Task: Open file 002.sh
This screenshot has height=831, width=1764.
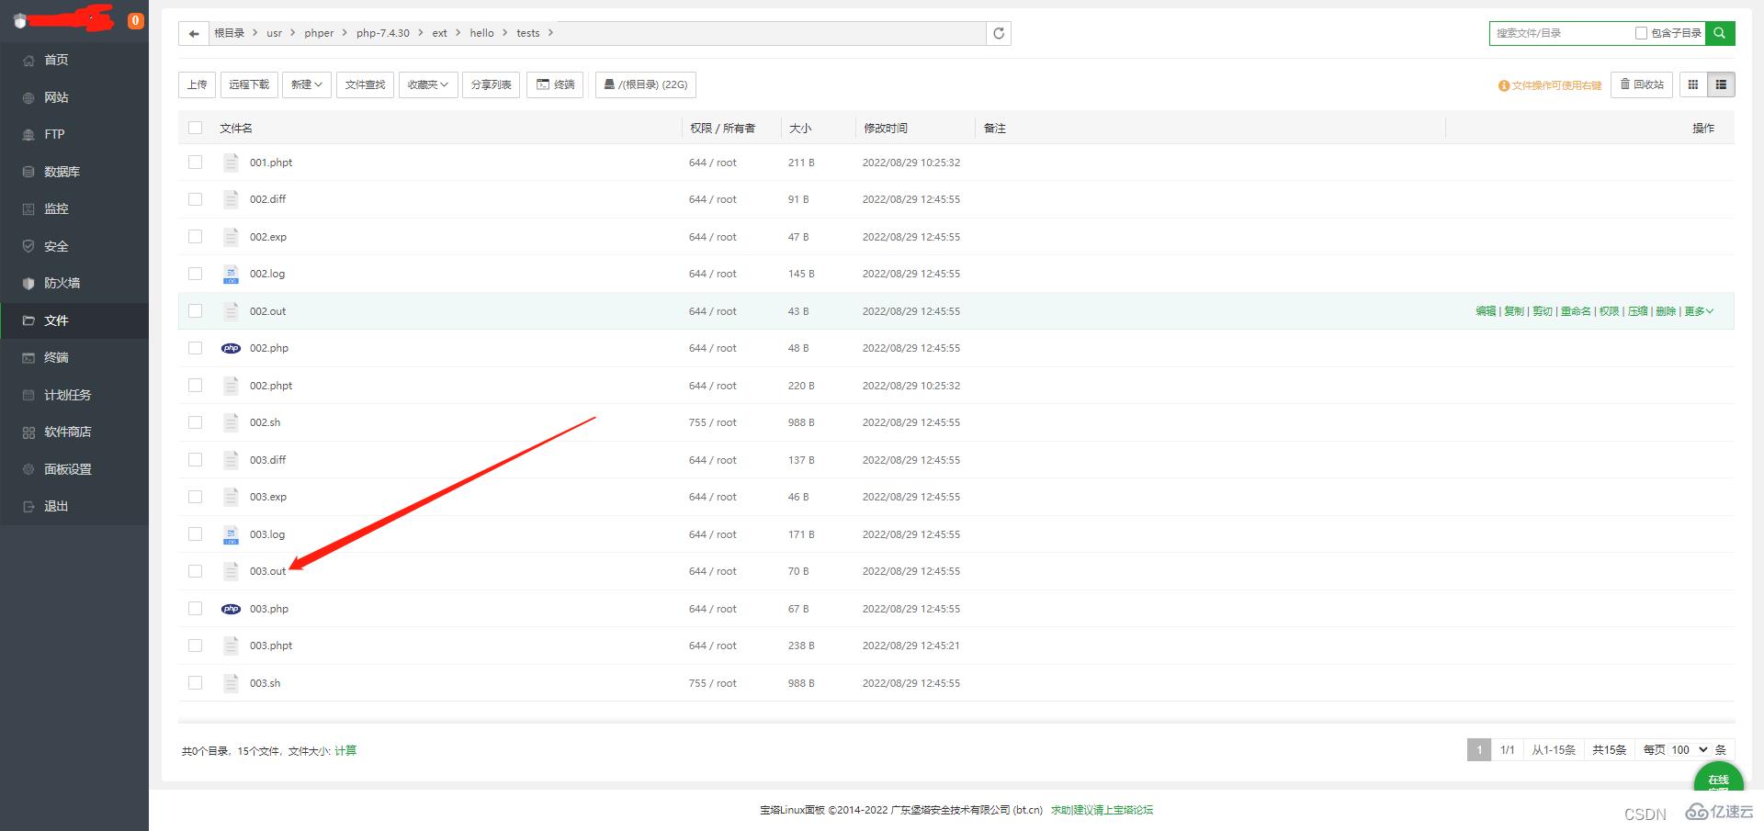Action: (x=265, y=422)
